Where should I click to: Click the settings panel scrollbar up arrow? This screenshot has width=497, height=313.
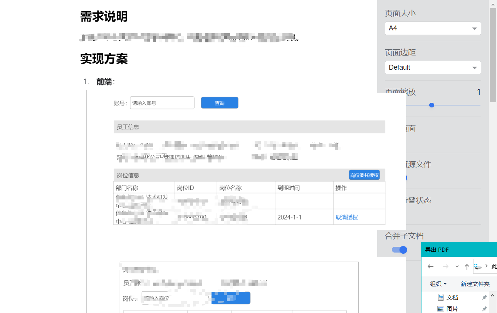pyautogui.click(x=493, y=3)
